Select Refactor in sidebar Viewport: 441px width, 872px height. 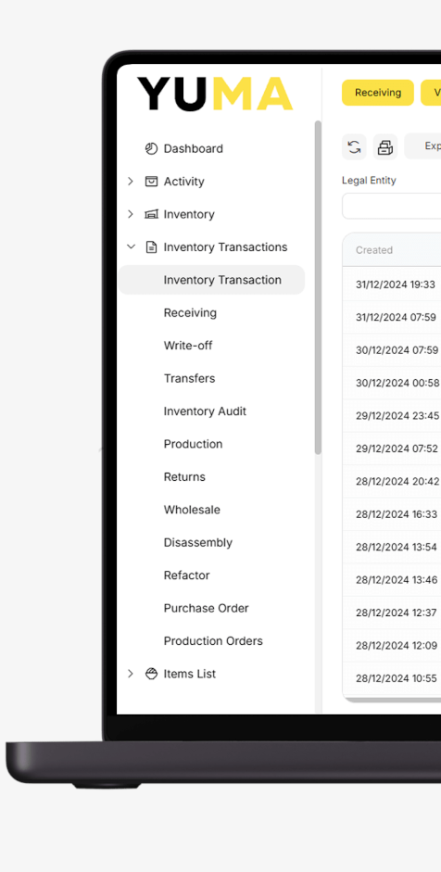(186, 575)
